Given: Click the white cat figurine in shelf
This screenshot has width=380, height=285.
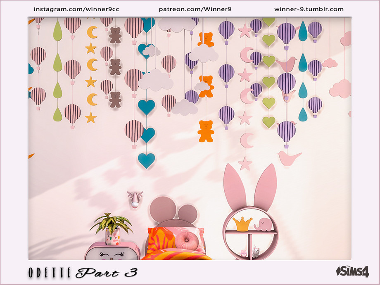Looking at the screenshot, I should [255, 252].
